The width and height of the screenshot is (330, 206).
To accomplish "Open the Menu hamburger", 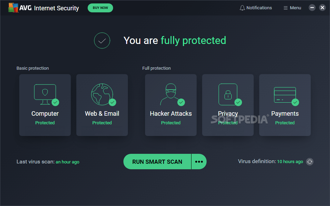I will pos(292,8).
